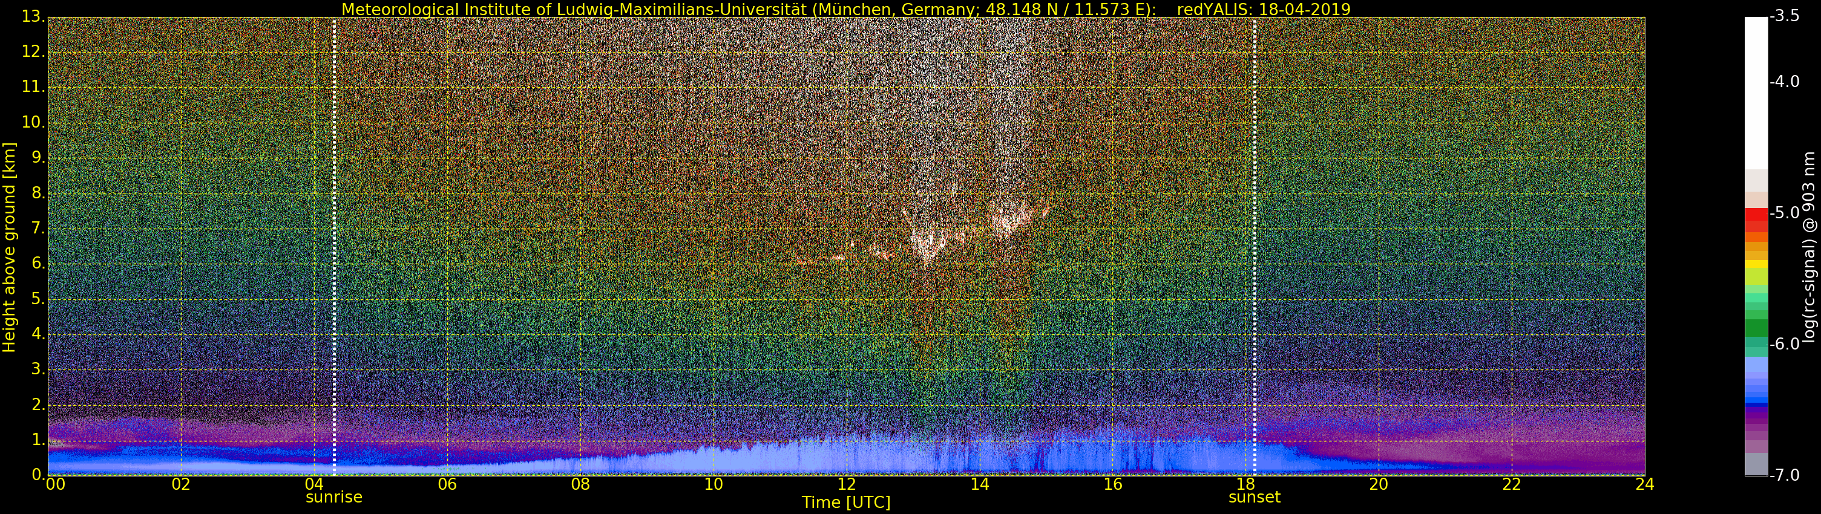Click the '8.' height axis tick label

click(x=38, y=193)
